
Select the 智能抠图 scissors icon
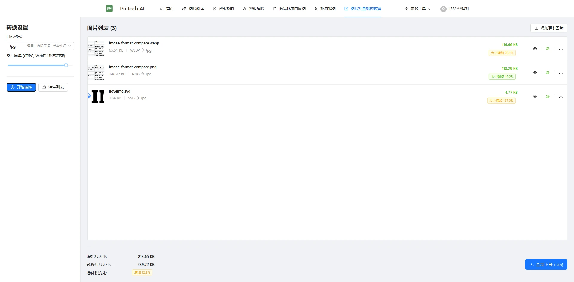tap(214, 9)
